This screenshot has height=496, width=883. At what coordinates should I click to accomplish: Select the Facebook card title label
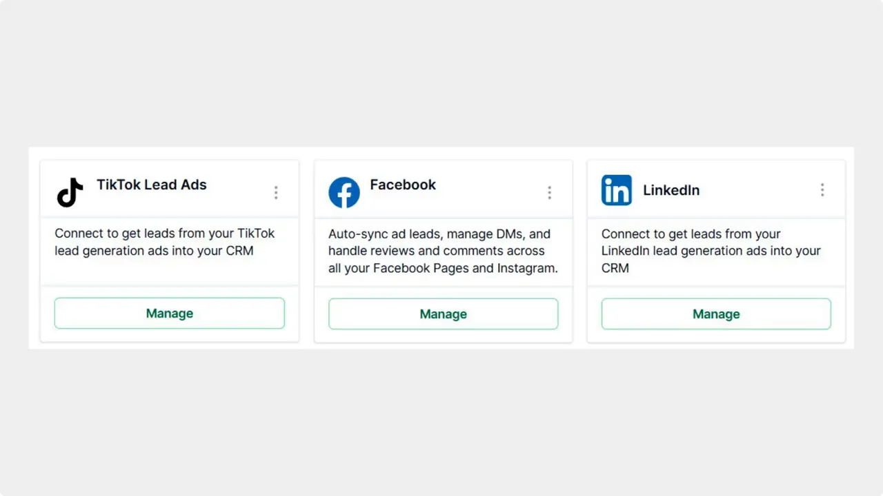point(403,185)
